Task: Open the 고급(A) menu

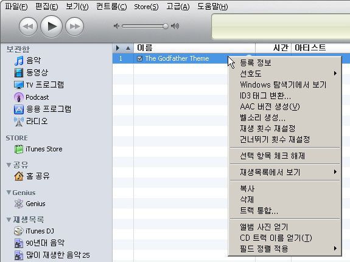Action: 178,7
